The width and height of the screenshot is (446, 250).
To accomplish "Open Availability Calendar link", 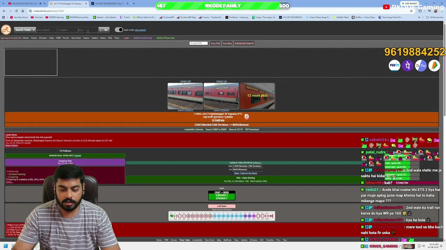I will coord(194,130).
